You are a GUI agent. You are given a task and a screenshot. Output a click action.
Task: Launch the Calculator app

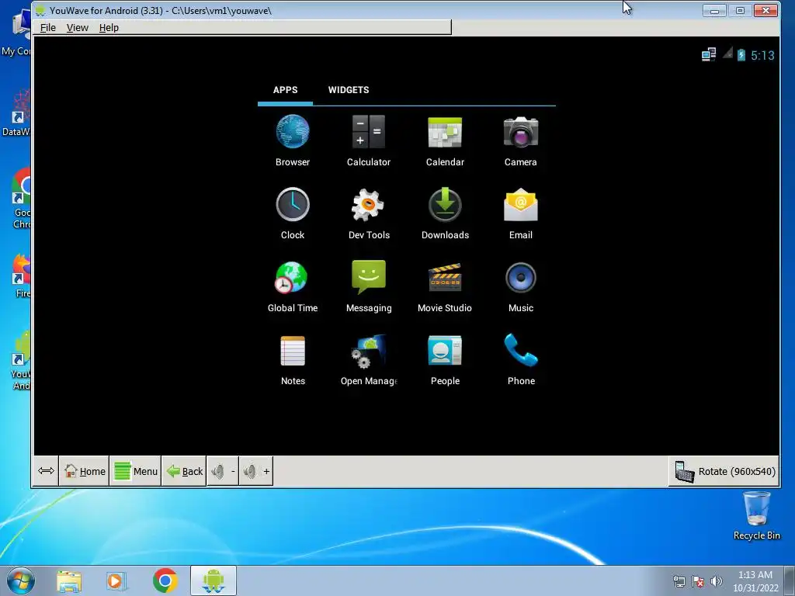pos(369,141)
